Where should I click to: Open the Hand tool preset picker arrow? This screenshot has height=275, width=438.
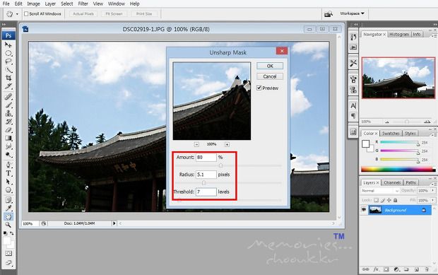[x=17, y=14]
